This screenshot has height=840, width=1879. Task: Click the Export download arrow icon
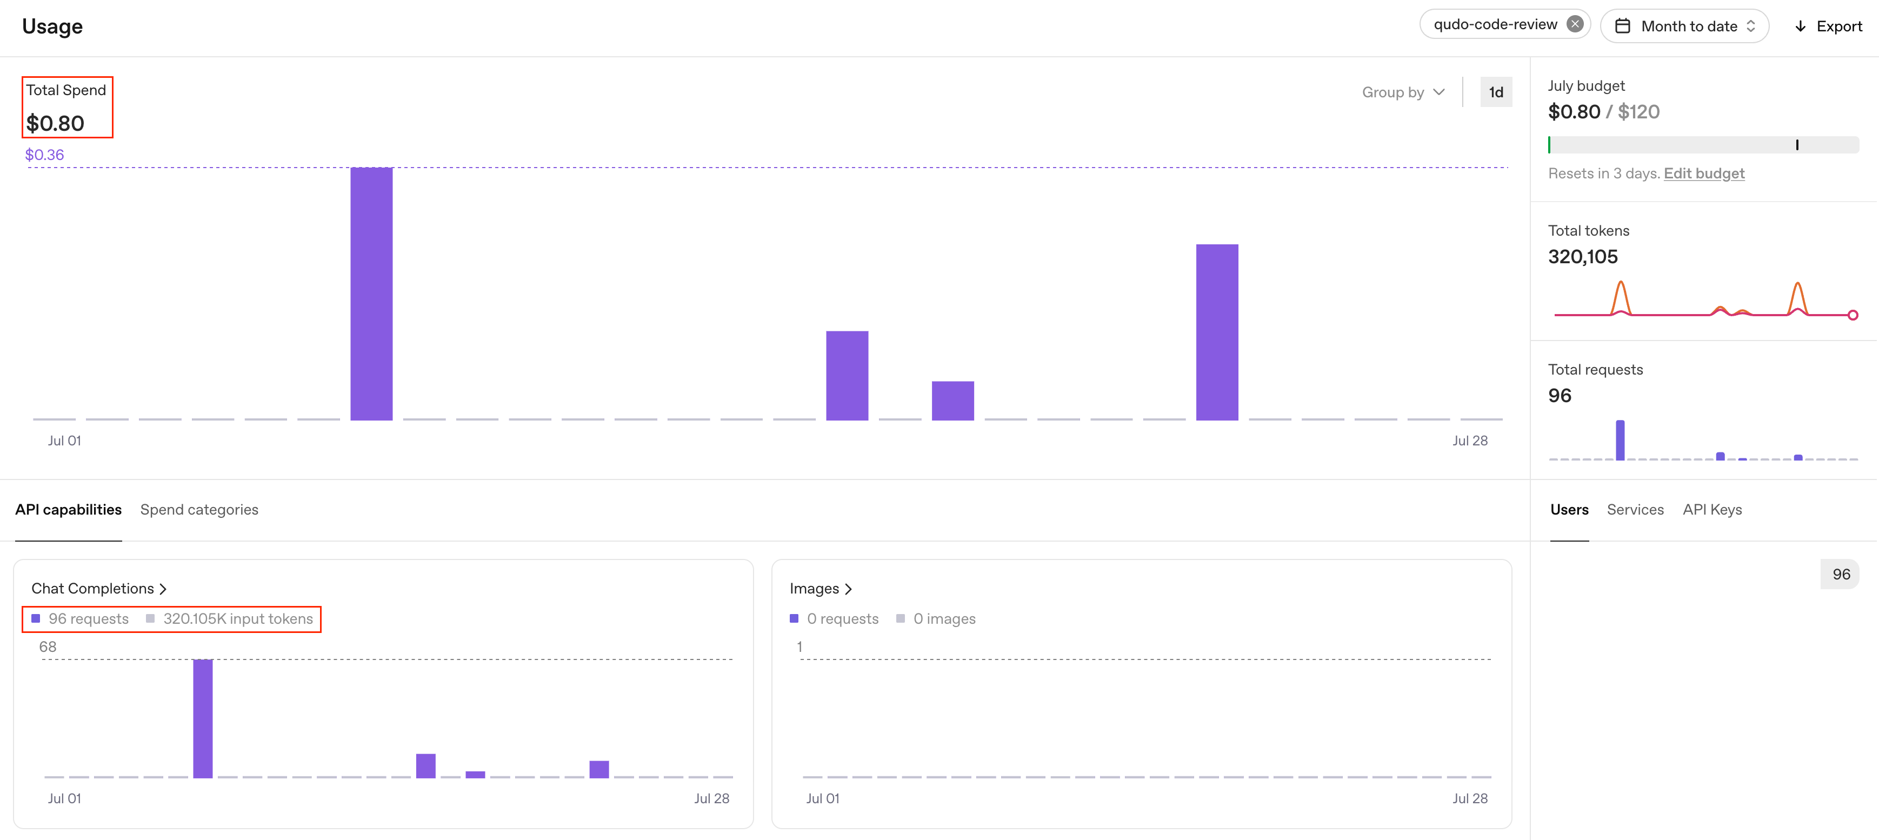tap(1800, 26)
